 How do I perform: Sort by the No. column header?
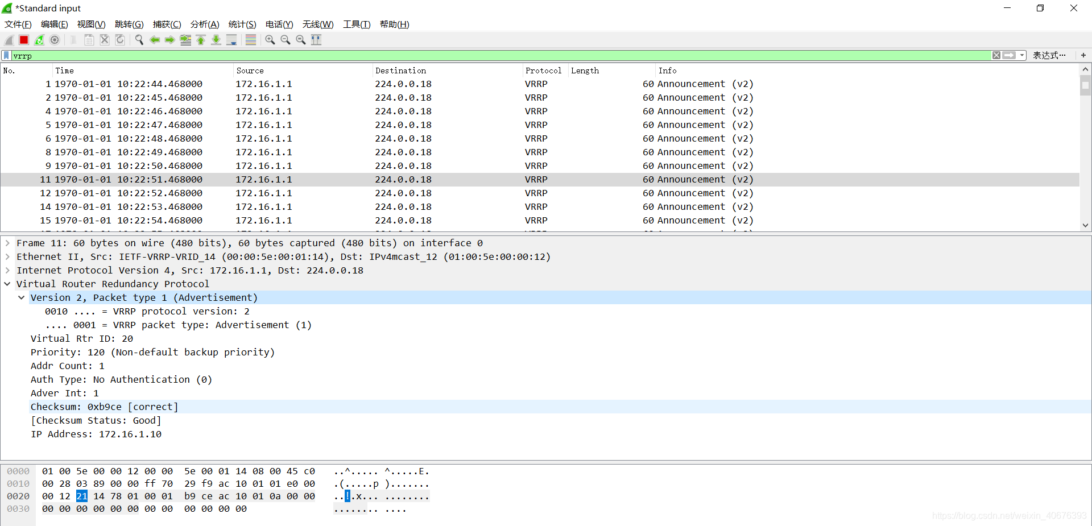pos(26,71)
